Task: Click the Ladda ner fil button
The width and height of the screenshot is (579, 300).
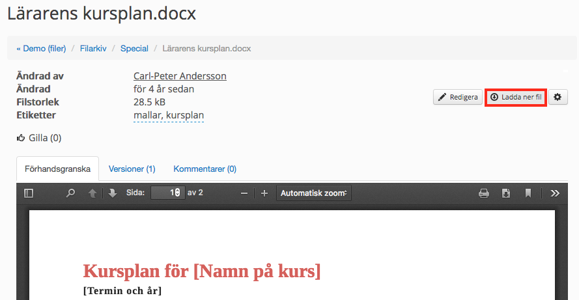Action: click(515, 97)
